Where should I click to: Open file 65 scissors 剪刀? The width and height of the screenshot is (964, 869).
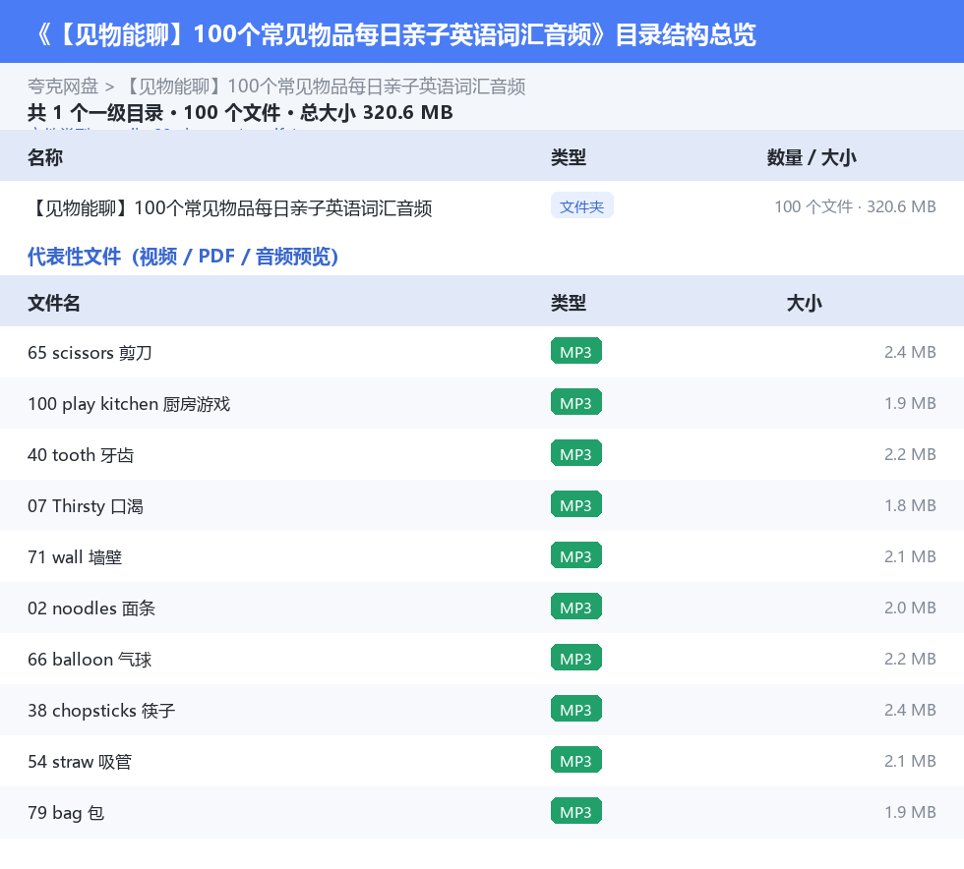click(x=90, y=353)
